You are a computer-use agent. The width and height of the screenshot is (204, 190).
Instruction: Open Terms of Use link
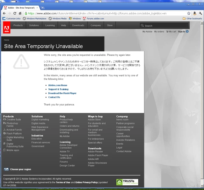pos(63,182)
